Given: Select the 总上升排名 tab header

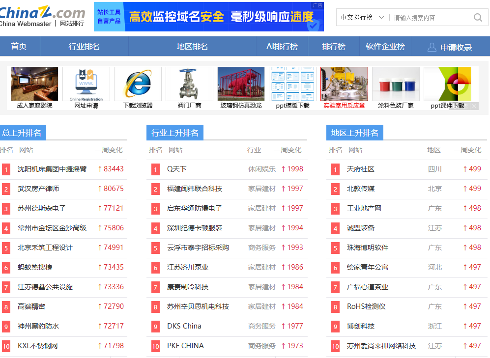Looking at the screenshot, I should pyautogui.click(x=22, y=133).
